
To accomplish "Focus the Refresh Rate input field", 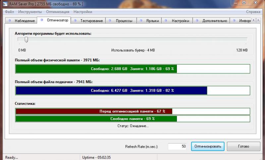I will tap(177, 146).
